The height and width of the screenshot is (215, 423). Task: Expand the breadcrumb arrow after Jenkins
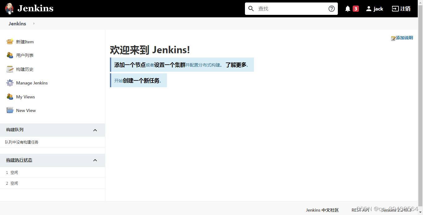[34, 24]
